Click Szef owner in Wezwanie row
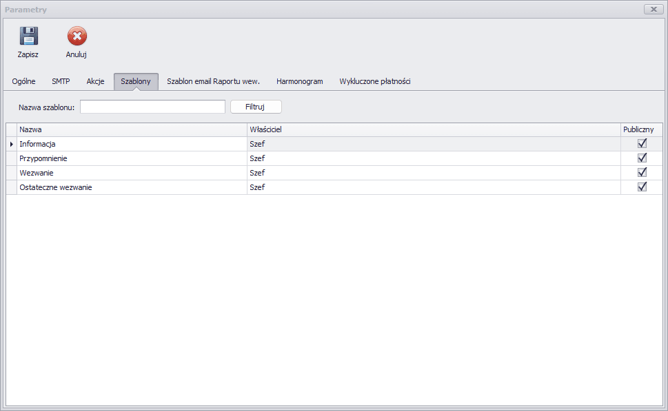The height and width of the screenshot is (411, 668). coord(257,173)
